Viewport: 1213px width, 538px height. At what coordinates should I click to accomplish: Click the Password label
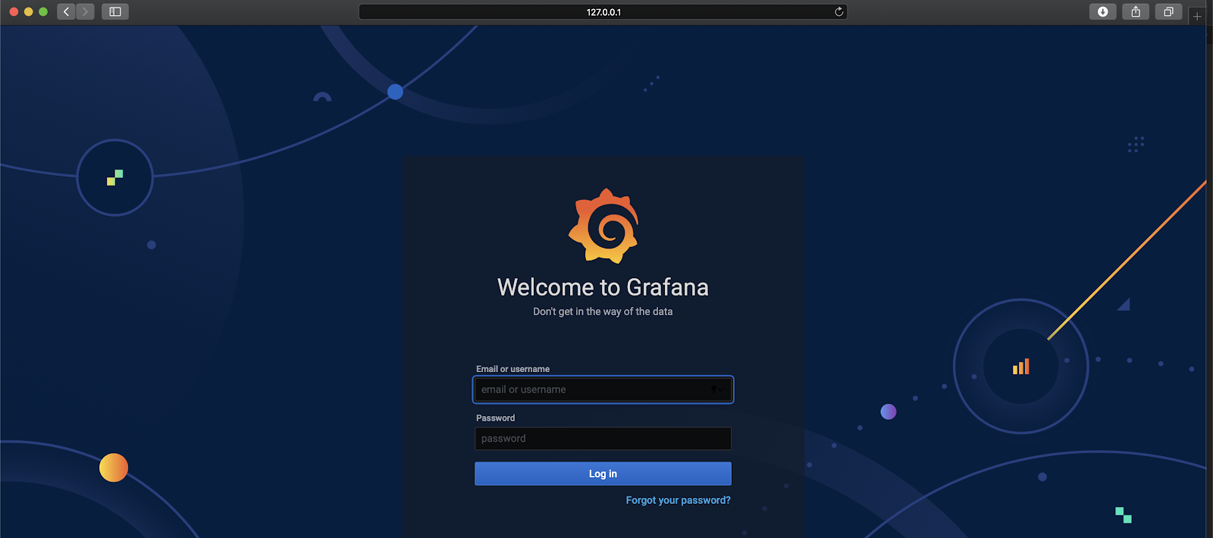[x=495, y=418]
